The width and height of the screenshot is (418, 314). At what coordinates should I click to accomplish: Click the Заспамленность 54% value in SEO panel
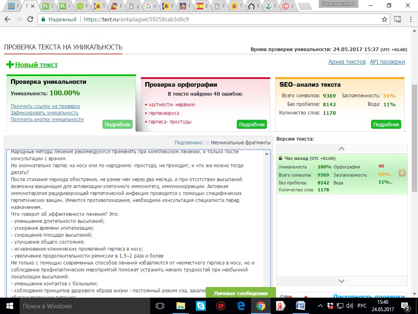(389, 96)
